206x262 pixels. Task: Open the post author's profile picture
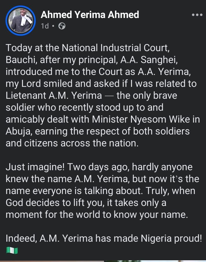pyautogui.click(x=21, y=21)
